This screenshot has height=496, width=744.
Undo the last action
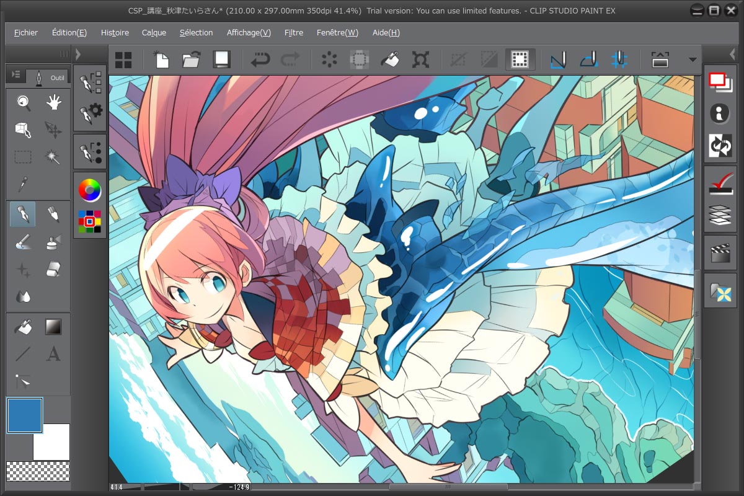pos(260,60)
